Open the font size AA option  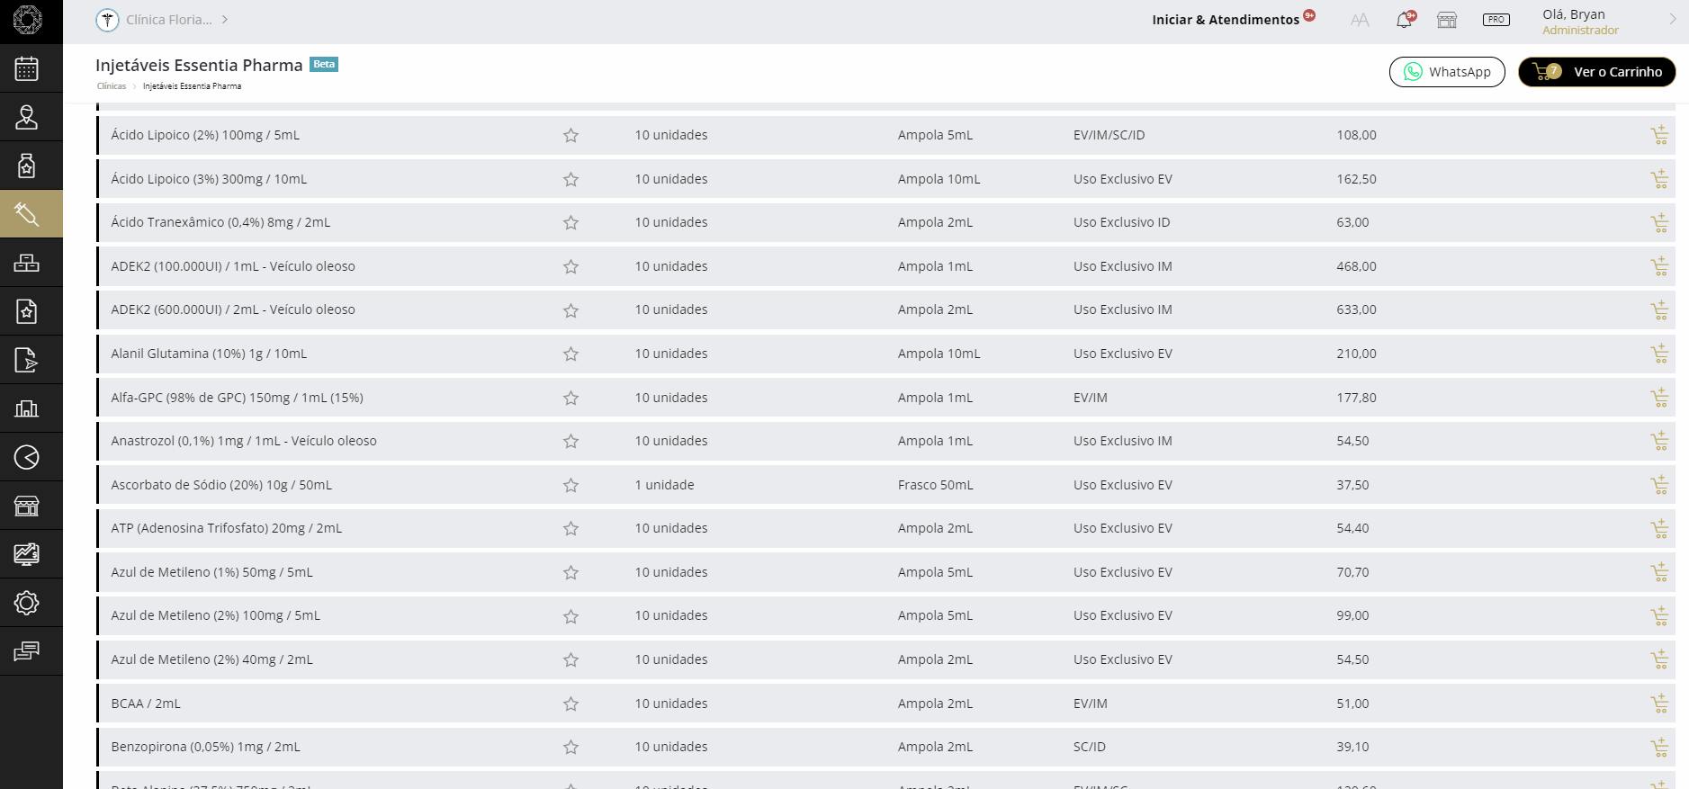coord(1360,20)
